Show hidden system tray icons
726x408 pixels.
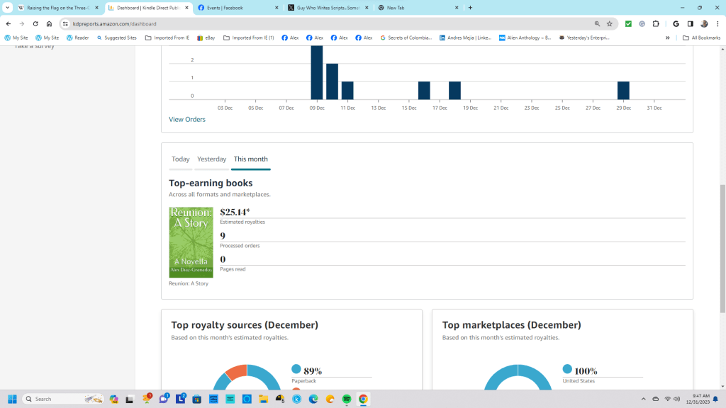(x=643, y=399)
